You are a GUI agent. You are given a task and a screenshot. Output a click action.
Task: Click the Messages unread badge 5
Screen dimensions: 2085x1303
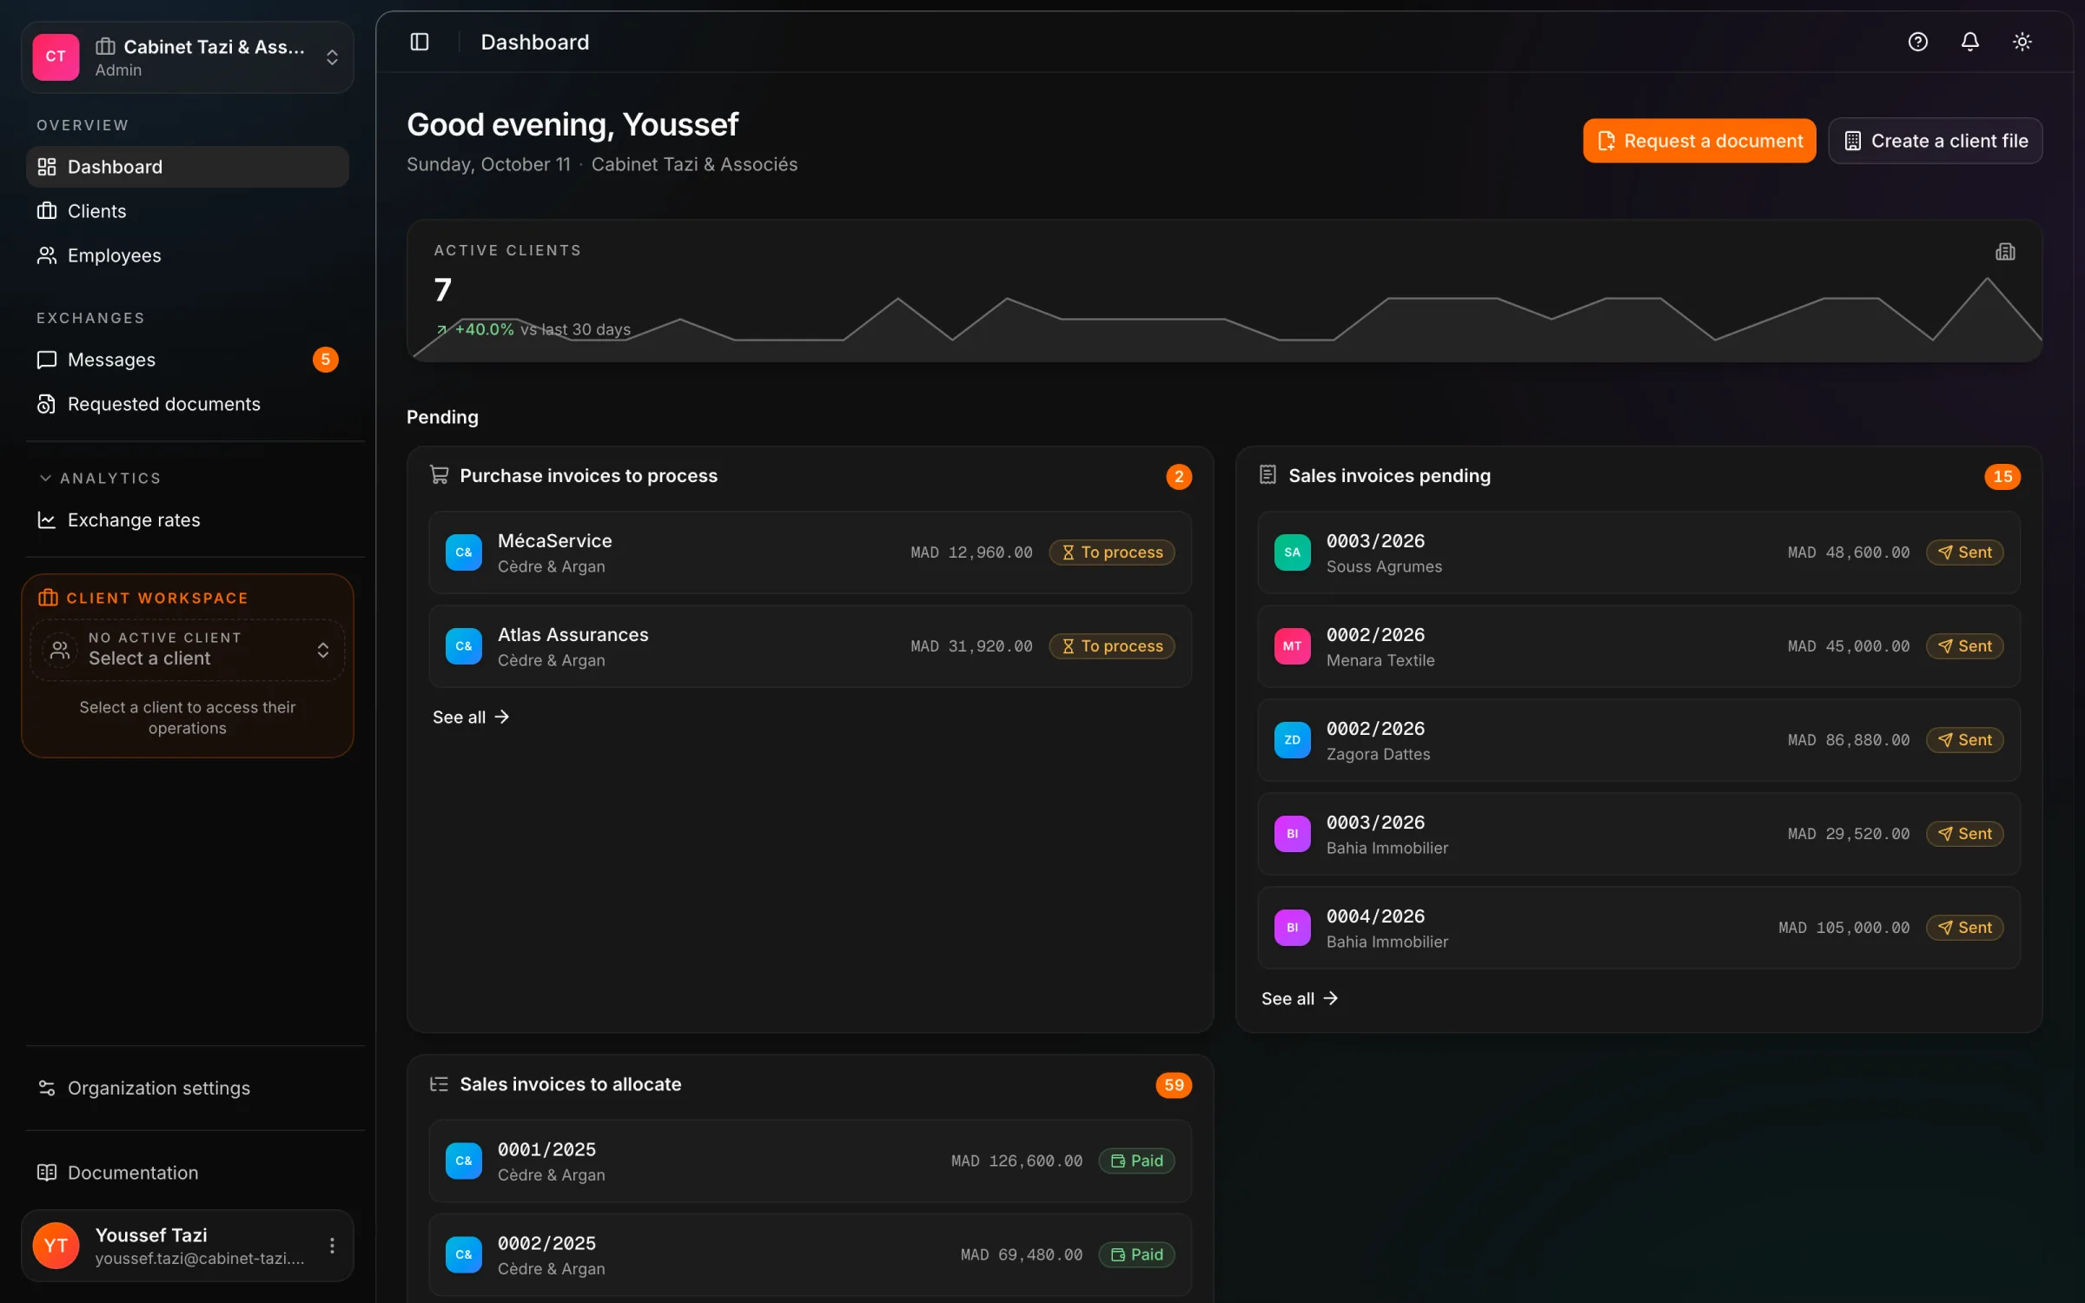point(325,360)
